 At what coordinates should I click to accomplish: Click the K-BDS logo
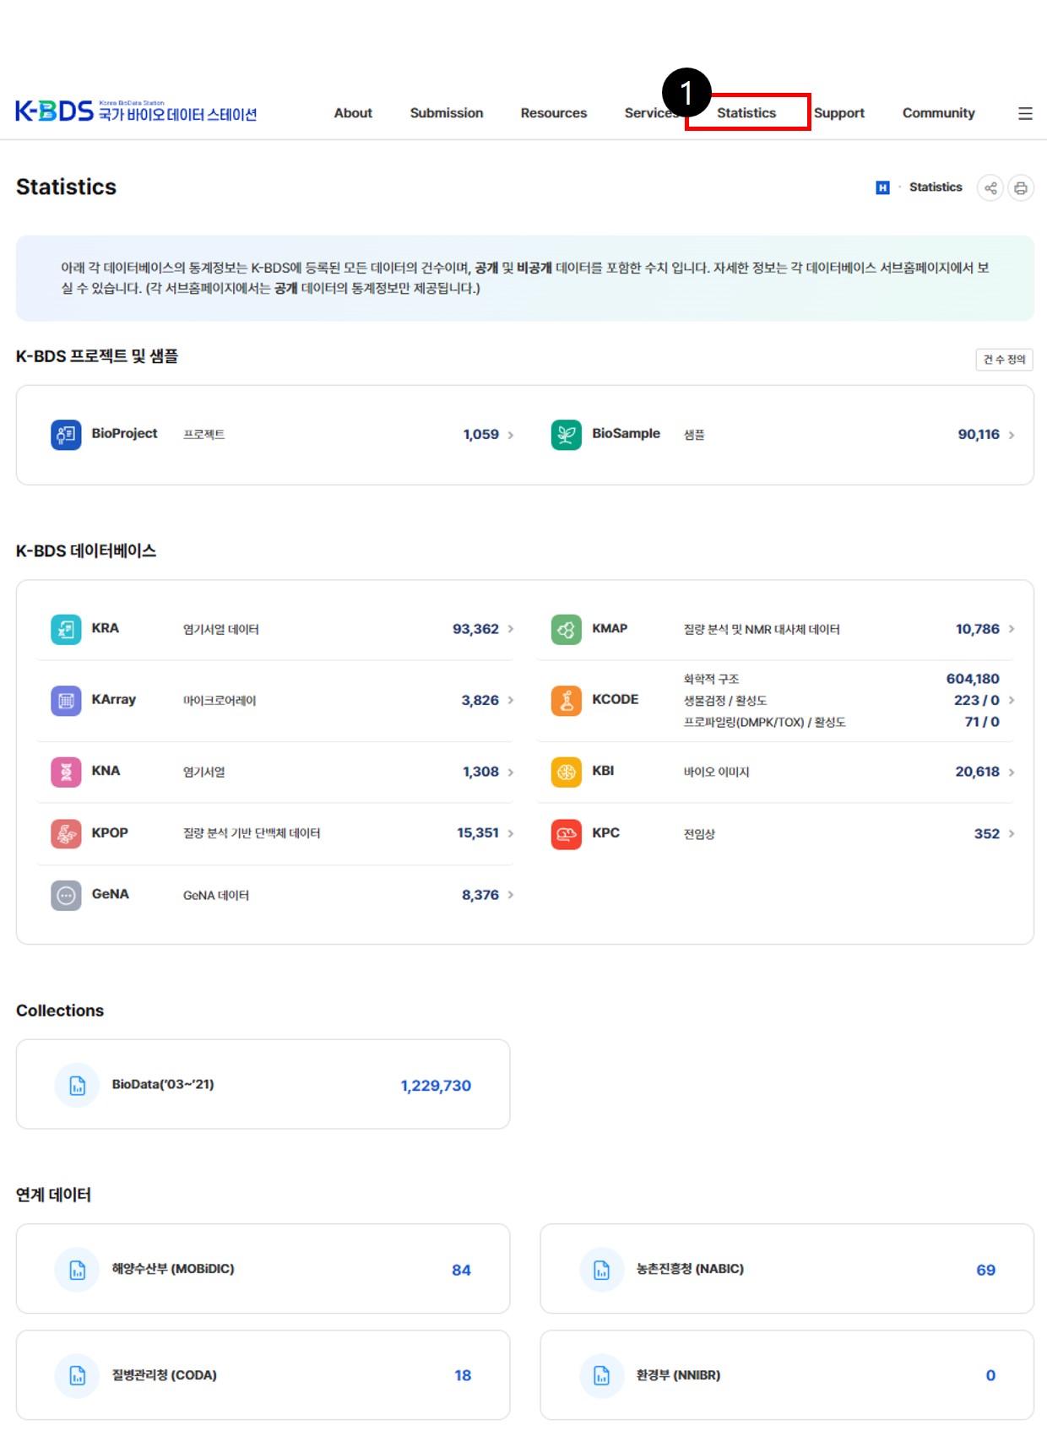(x=136, y=111)
